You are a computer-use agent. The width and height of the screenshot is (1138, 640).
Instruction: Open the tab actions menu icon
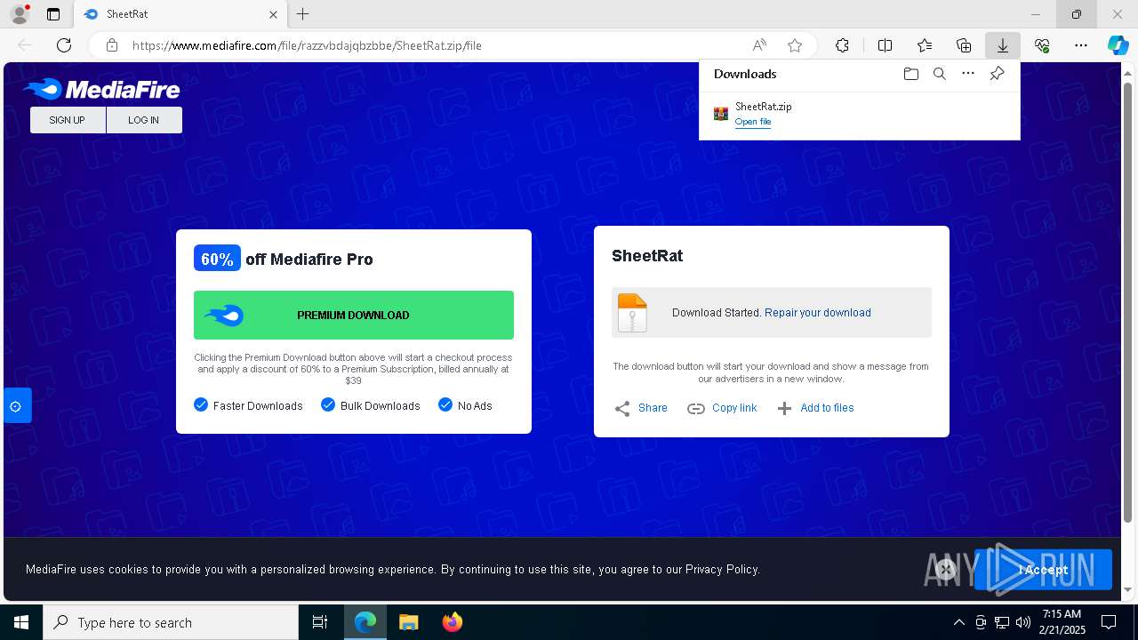53,14
